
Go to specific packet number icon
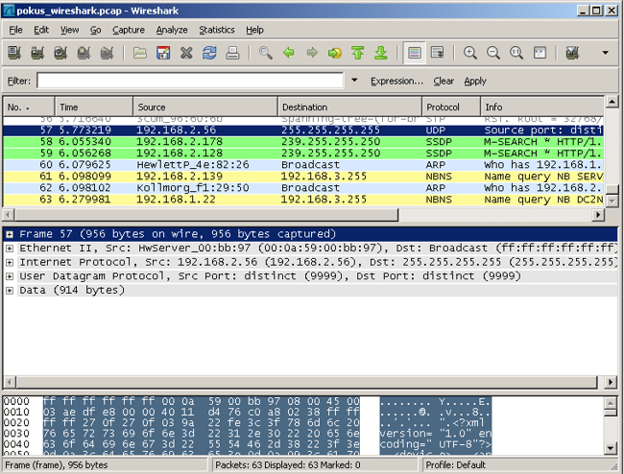(335, 53)
